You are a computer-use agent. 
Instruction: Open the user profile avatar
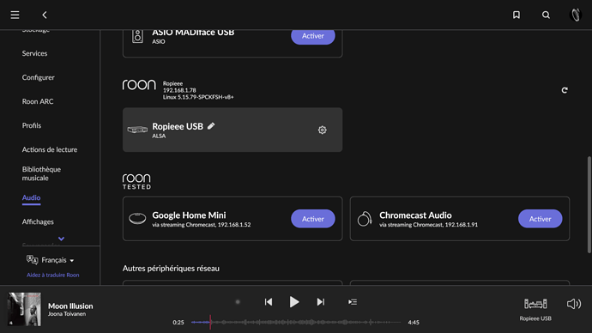[576, 15]
